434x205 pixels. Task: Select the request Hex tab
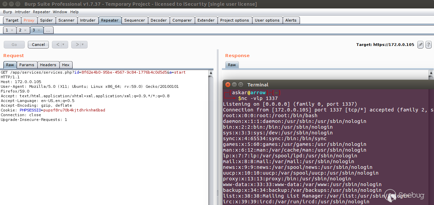coord(66,65)
